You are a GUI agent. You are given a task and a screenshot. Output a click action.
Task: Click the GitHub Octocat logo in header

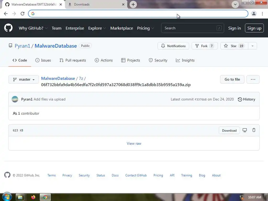point(8,28)
